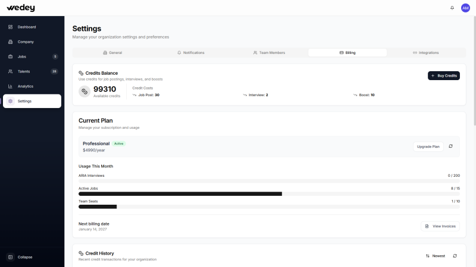Refresh the Credit History list

(x=455, y=256)
